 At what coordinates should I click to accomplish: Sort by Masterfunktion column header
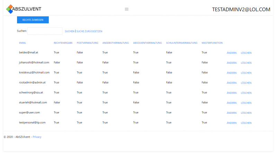tap(212, 43)
